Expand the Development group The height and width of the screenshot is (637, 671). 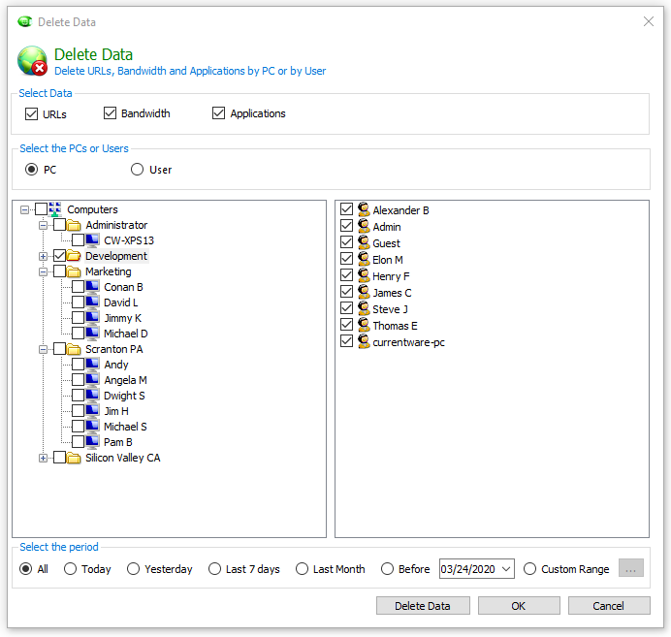[44, 256]
